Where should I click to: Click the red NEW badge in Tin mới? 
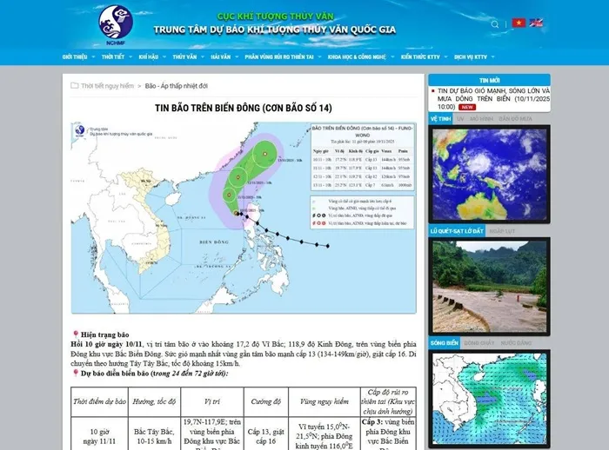(x=467, y=107)
